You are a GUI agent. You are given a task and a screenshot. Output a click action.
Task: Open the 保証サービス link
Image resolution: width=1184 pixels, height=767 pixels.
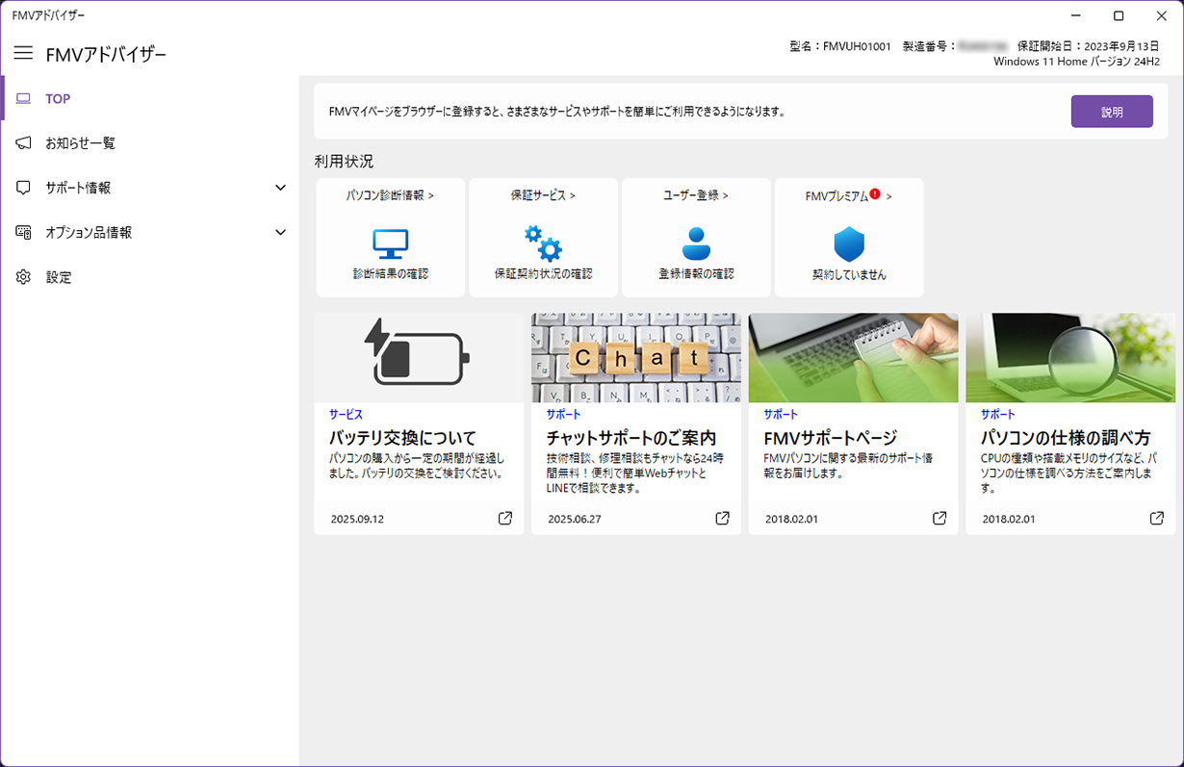(543, 195)
